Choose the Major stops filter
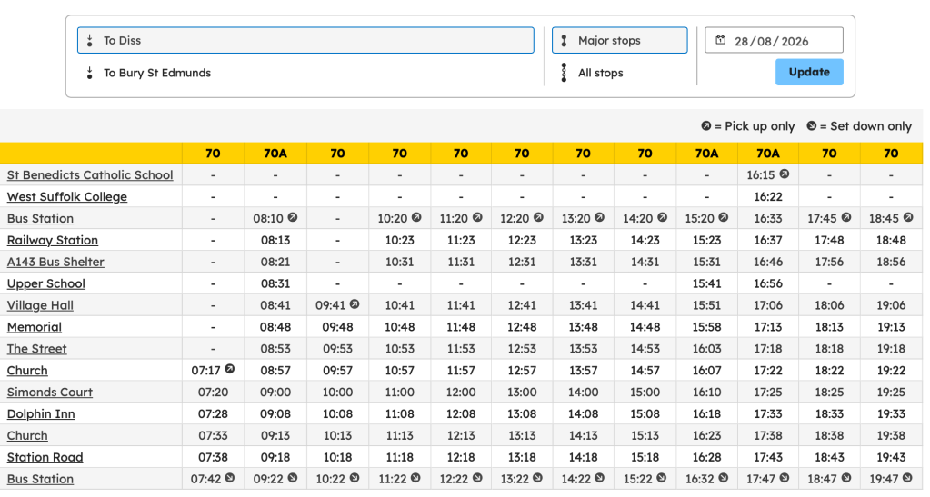Viewport: 930px width, 497px height. (x=619, y=40)
